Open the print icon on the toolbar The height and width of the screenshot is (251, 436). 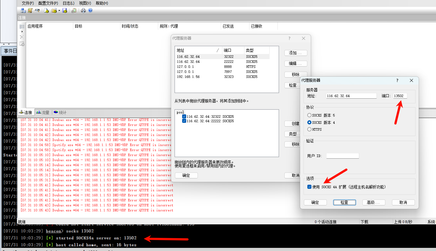[84, 10]
